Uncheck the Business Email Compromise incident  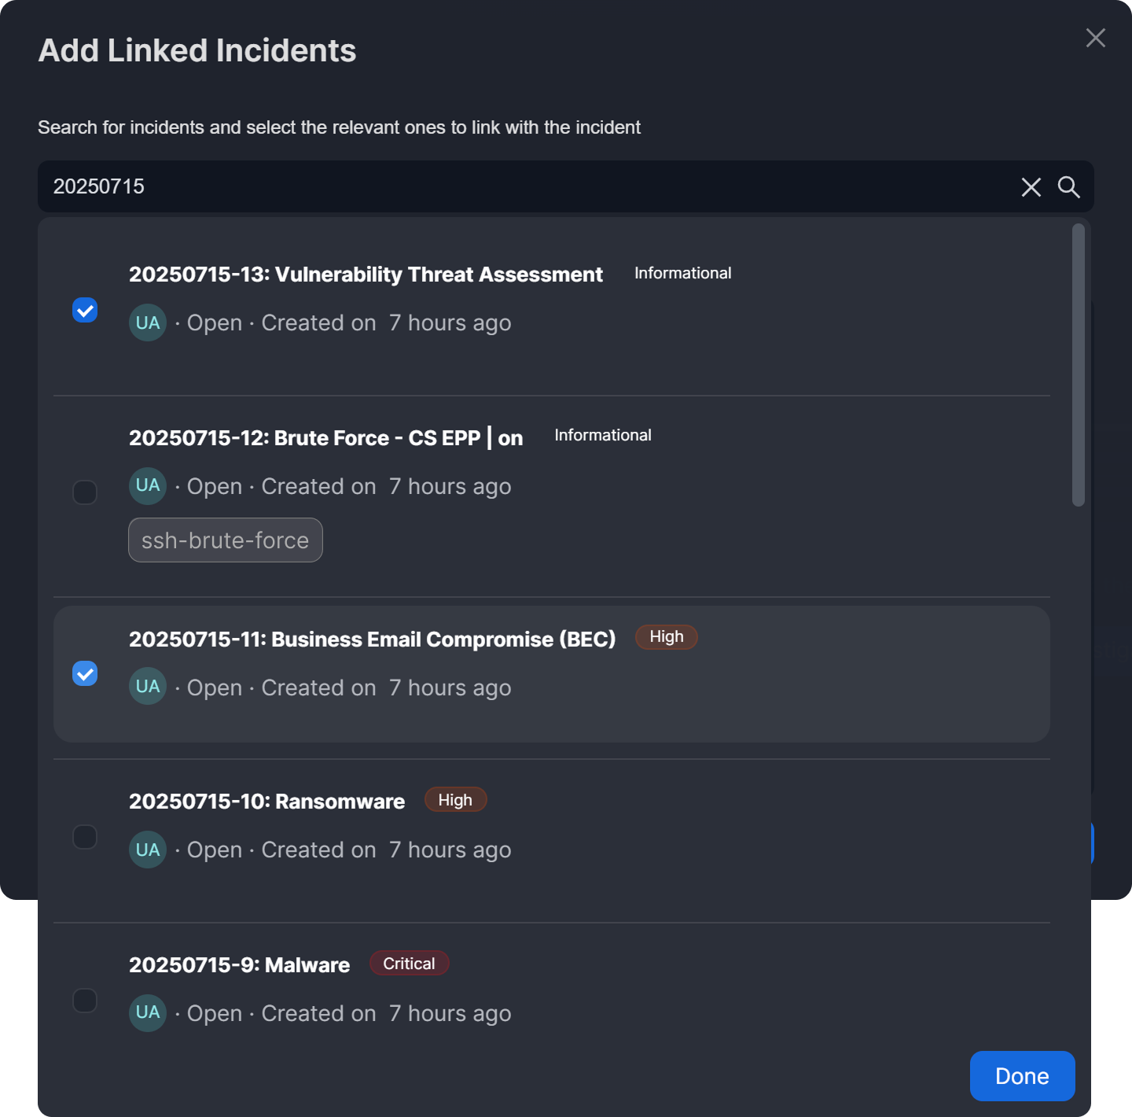(85, 673)
